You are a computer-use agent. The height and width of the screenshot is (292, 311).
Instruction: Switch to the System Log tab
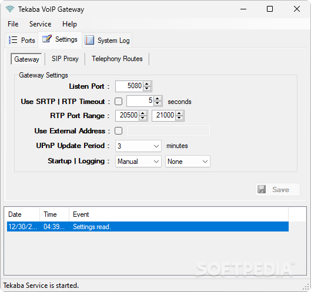point(107,41)
